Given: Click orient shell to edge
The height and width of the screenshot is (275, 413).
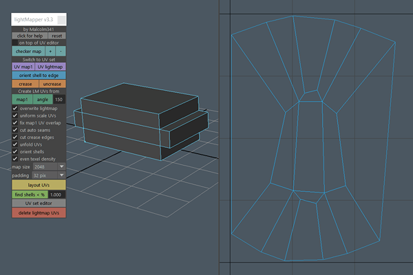Looking at the screenshot, I should pyautogui.click(x=39, y=75).
